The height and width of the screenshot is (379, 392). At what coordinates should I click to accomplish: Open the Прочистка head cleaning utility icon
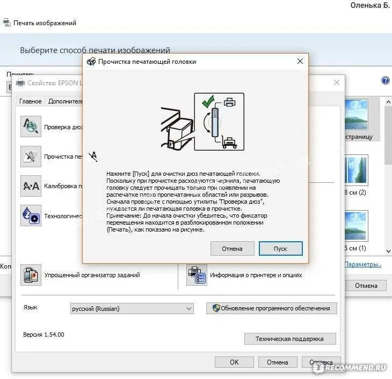click(x=31, y=157)
